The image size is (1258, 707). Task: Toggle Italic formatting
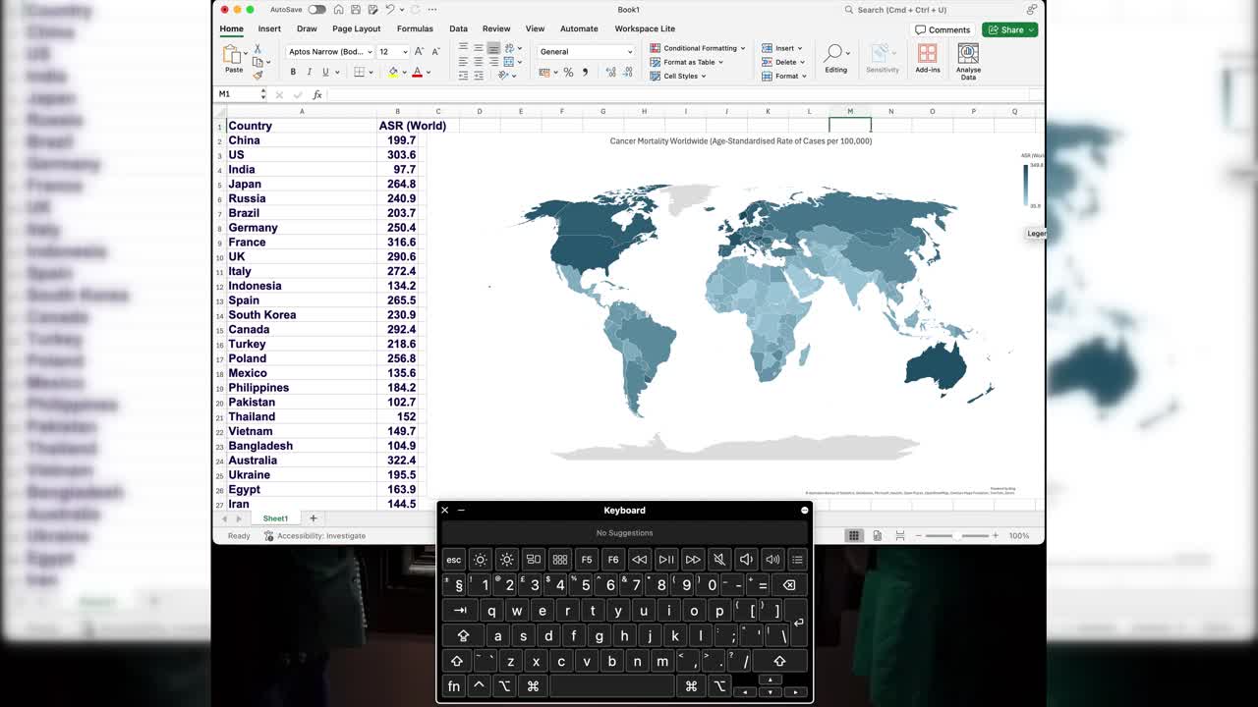(309, 72)
